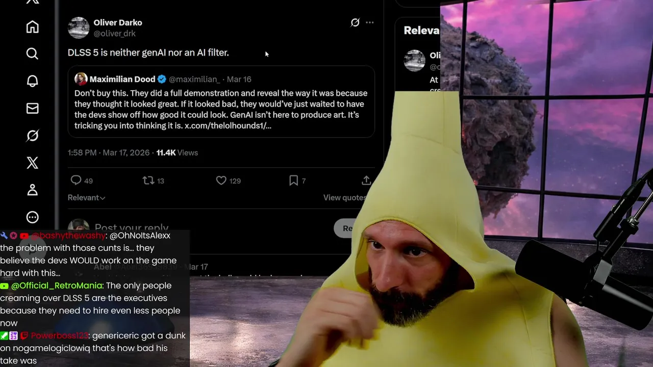Open Messages envelope icon
Screen dimensions: 653x367
click(32, 109)
